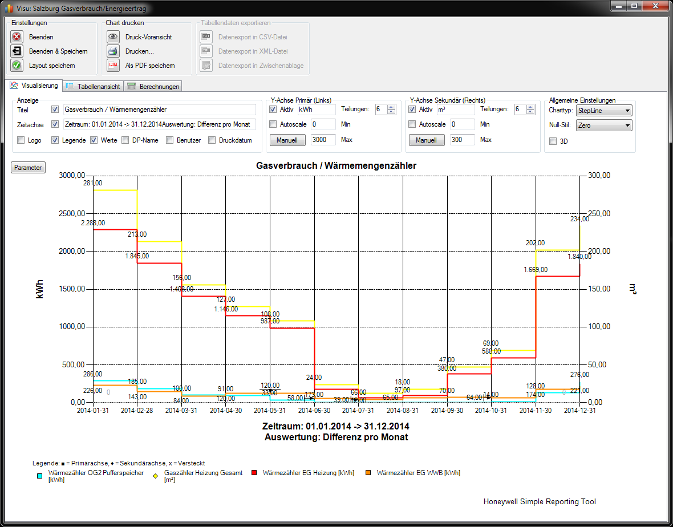Click secondary Y-axis Min field
The height and width of the screenshot is (527, 673).
(462, 124)
